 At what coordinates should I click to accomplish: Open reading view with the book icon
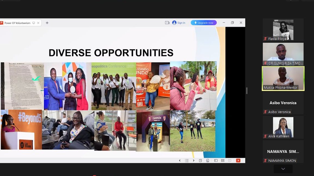(230, 160)
